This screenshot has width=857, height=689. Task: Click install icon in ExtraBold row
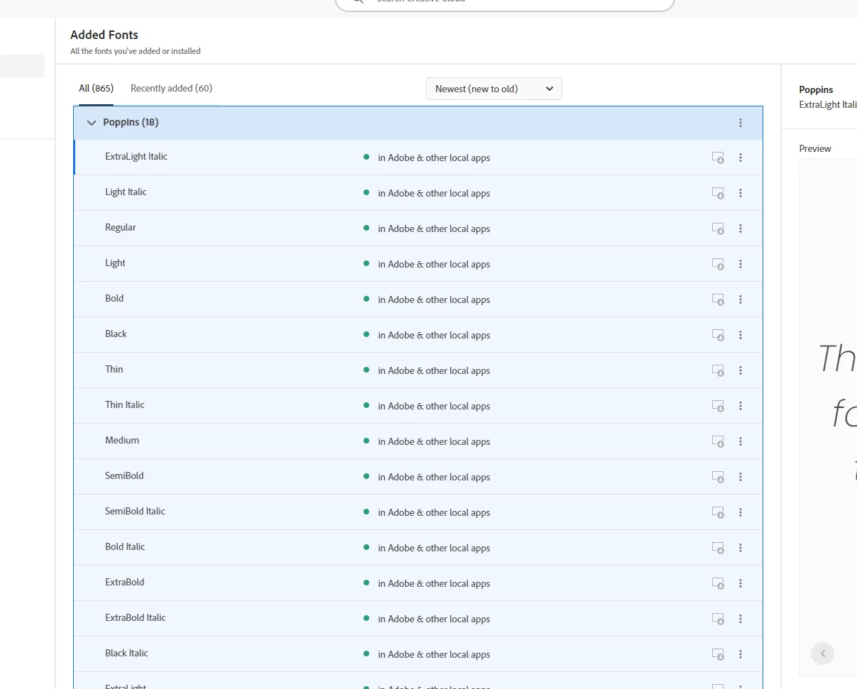coord(718,583)
